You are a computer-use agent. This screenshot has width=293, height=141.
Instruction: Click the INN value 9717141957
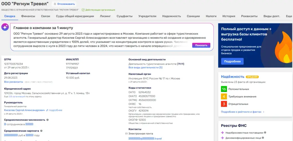coord(72,64)
